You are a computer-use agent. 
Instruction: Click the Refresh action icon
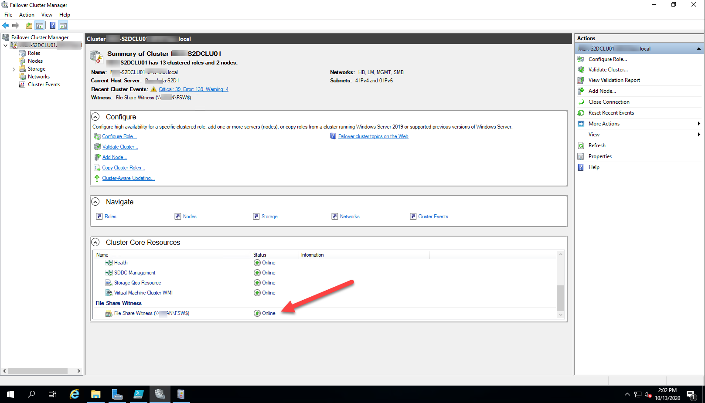(581, 146)
